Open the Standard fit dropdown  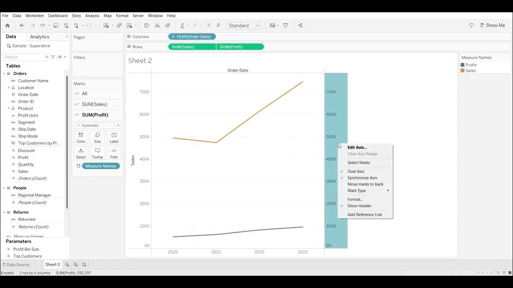coord(244,26)
